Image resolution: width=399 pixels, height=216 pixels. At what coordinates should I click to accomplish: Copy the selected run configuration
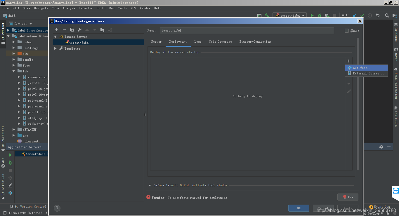tap(72, 30)
